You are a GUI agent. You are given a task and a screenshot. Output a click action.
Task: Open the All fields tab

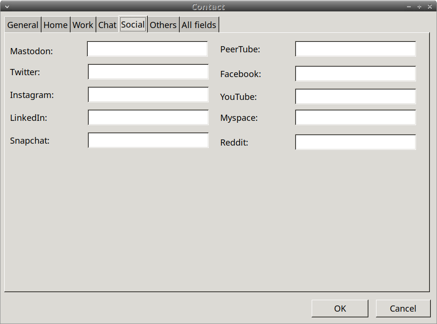coord(199,25)
